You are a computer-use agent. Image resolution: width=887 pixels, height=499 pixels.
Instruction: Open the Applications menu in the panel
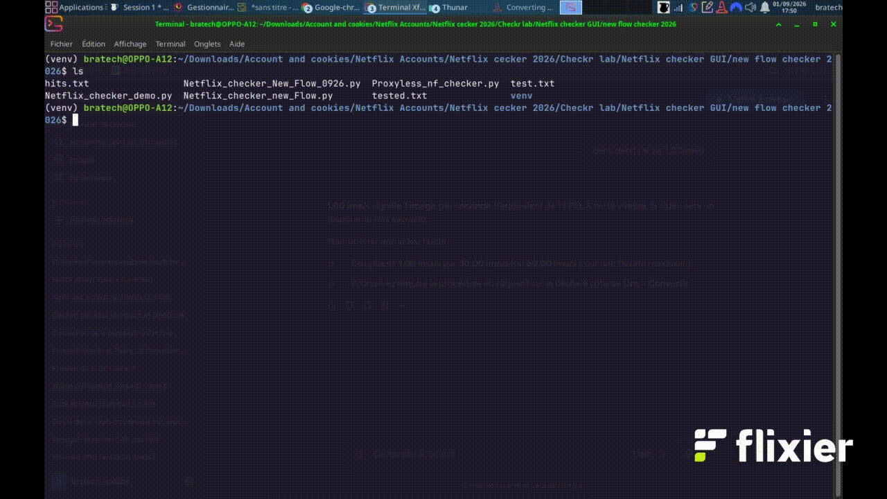76,8
